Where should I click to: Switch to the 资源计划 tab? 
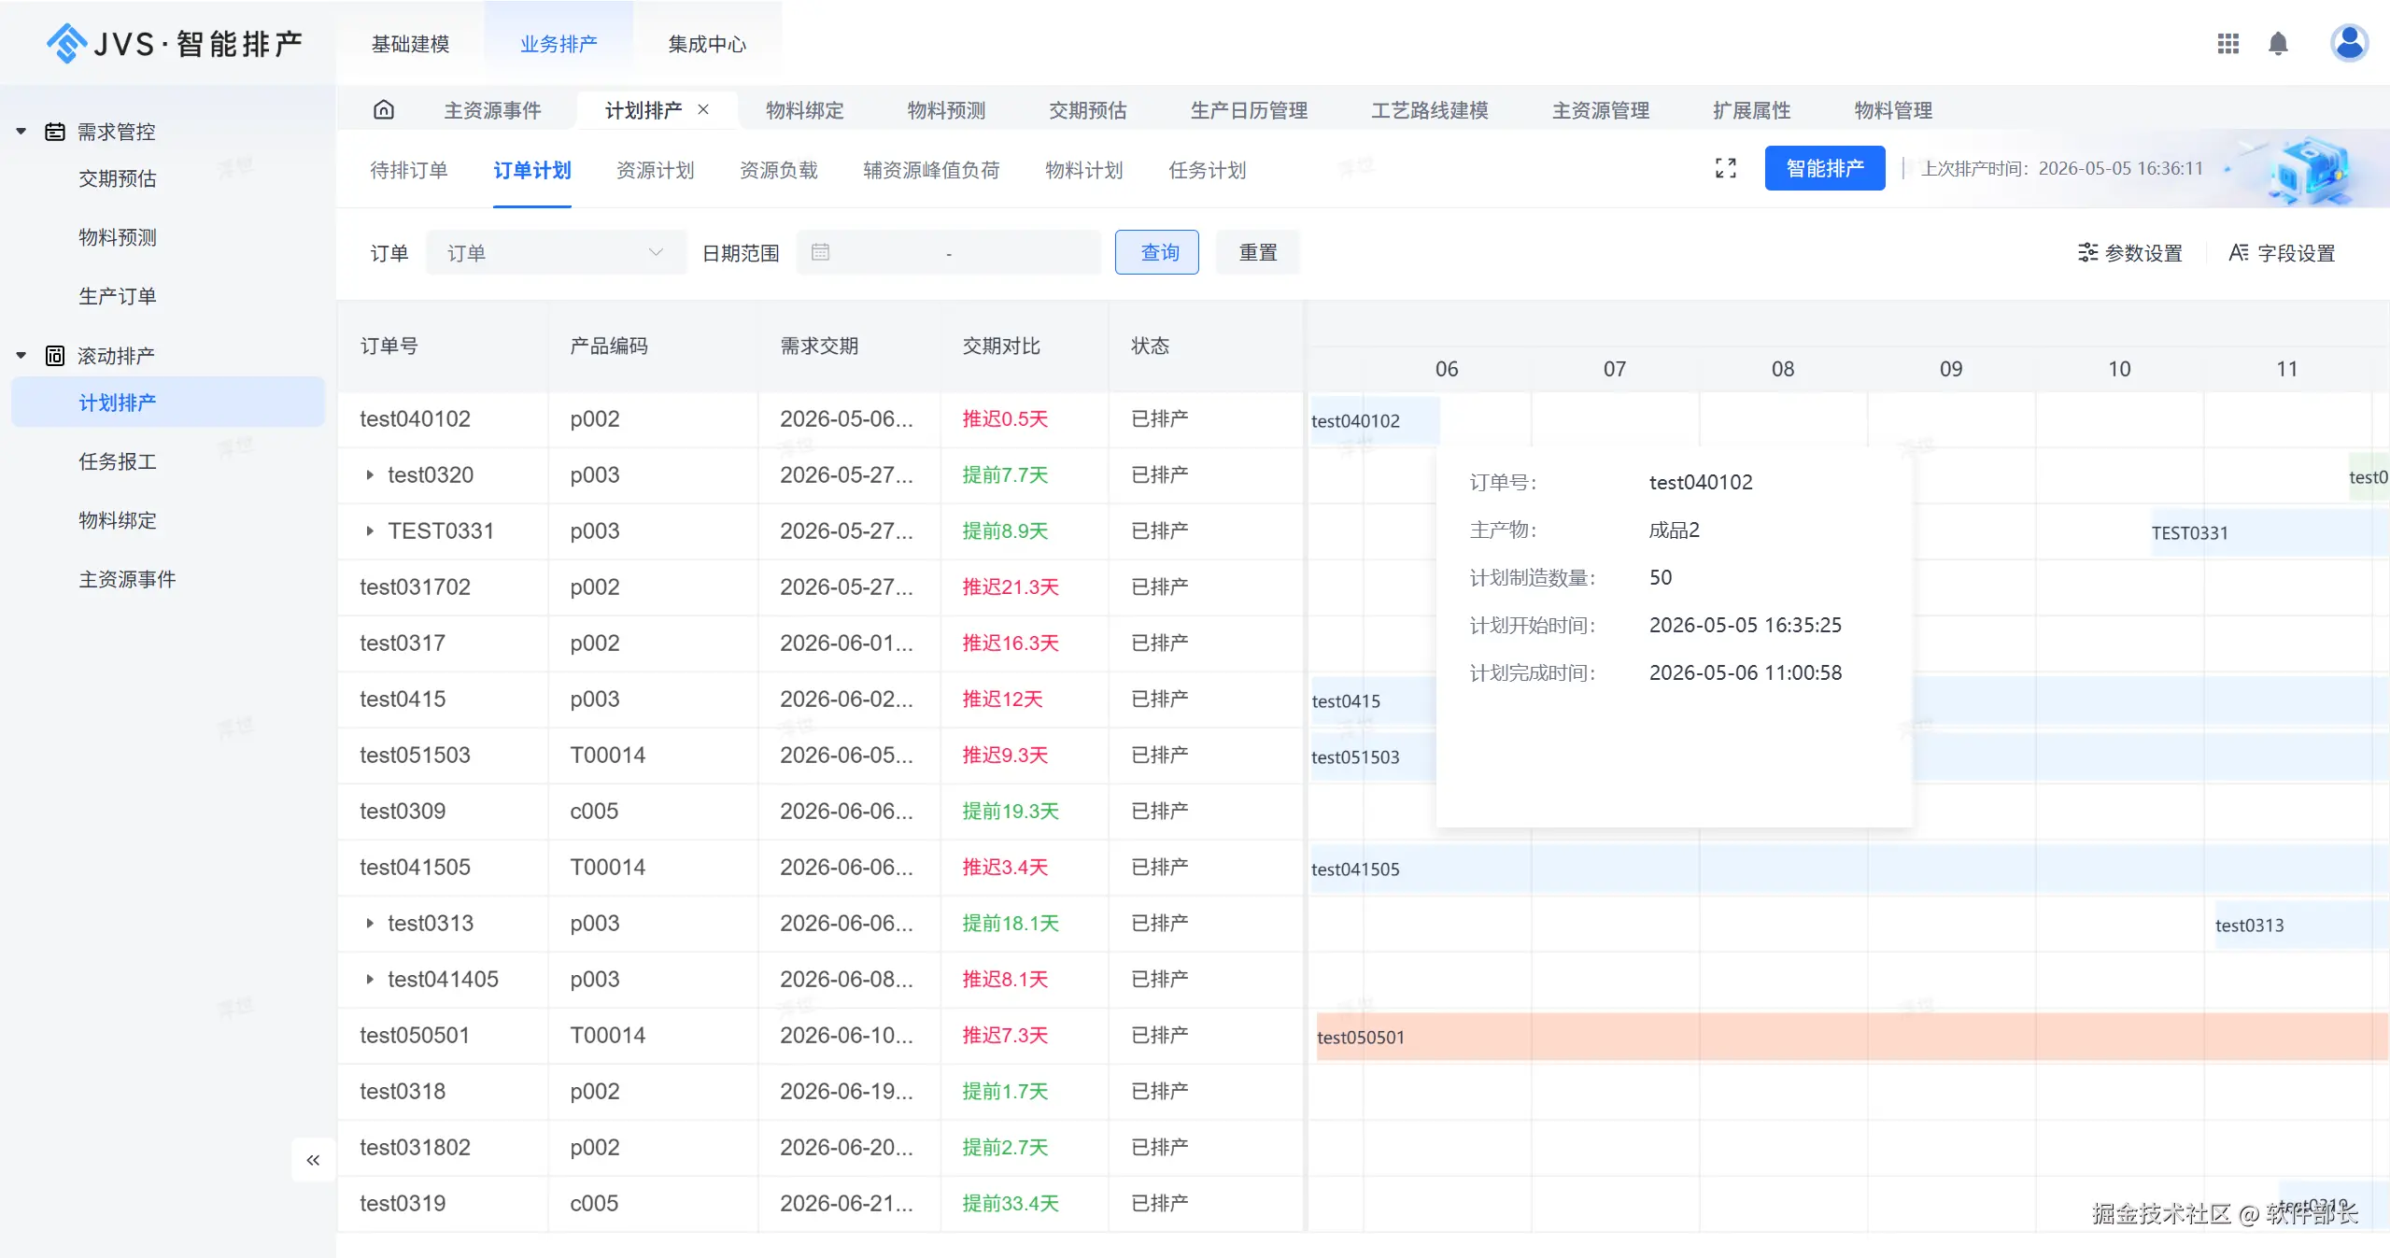(655, 170)
